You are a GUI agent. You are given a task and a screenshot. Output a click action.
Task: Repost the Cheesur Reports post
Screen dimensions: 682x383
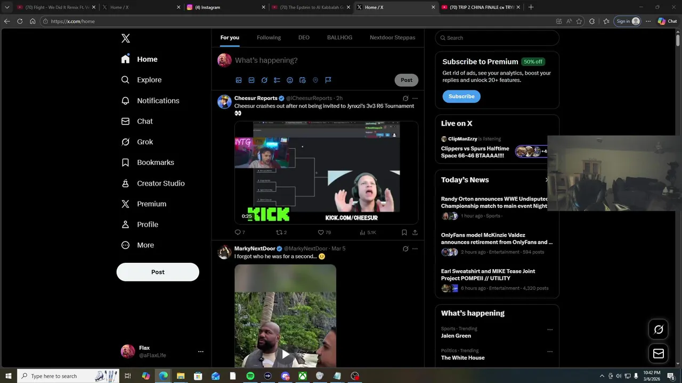281,232
